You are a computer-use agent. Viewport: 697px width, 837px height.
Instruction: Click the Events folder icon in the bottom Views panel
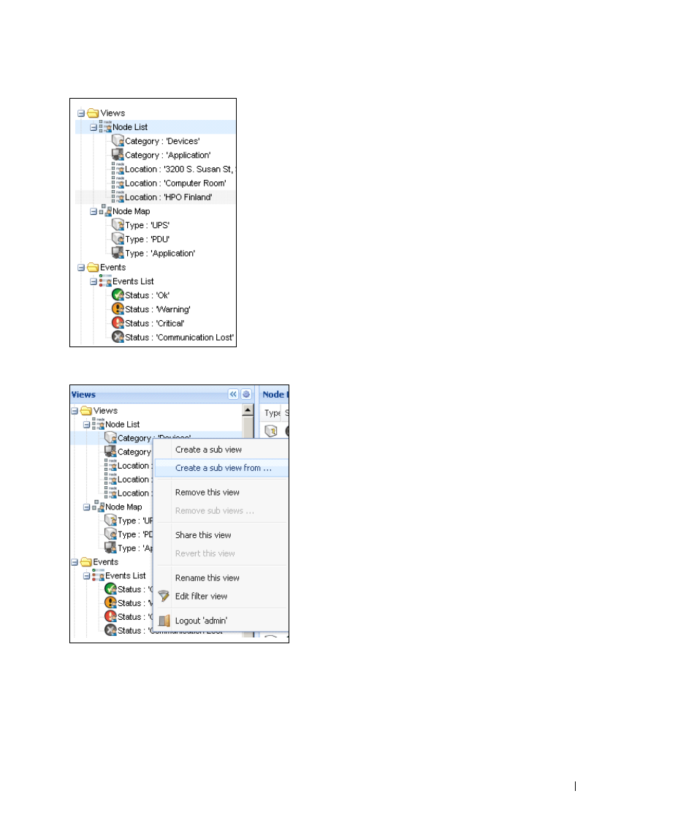[x=86, y=562]
